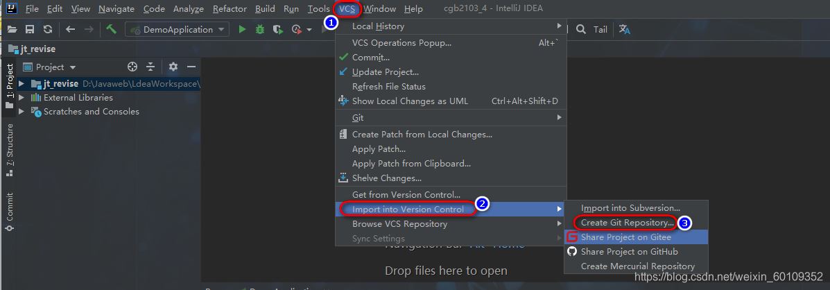Viewport: 830px width, 290px height.
Task: Select the jt_revise project root row
Action: pos(108,84)
